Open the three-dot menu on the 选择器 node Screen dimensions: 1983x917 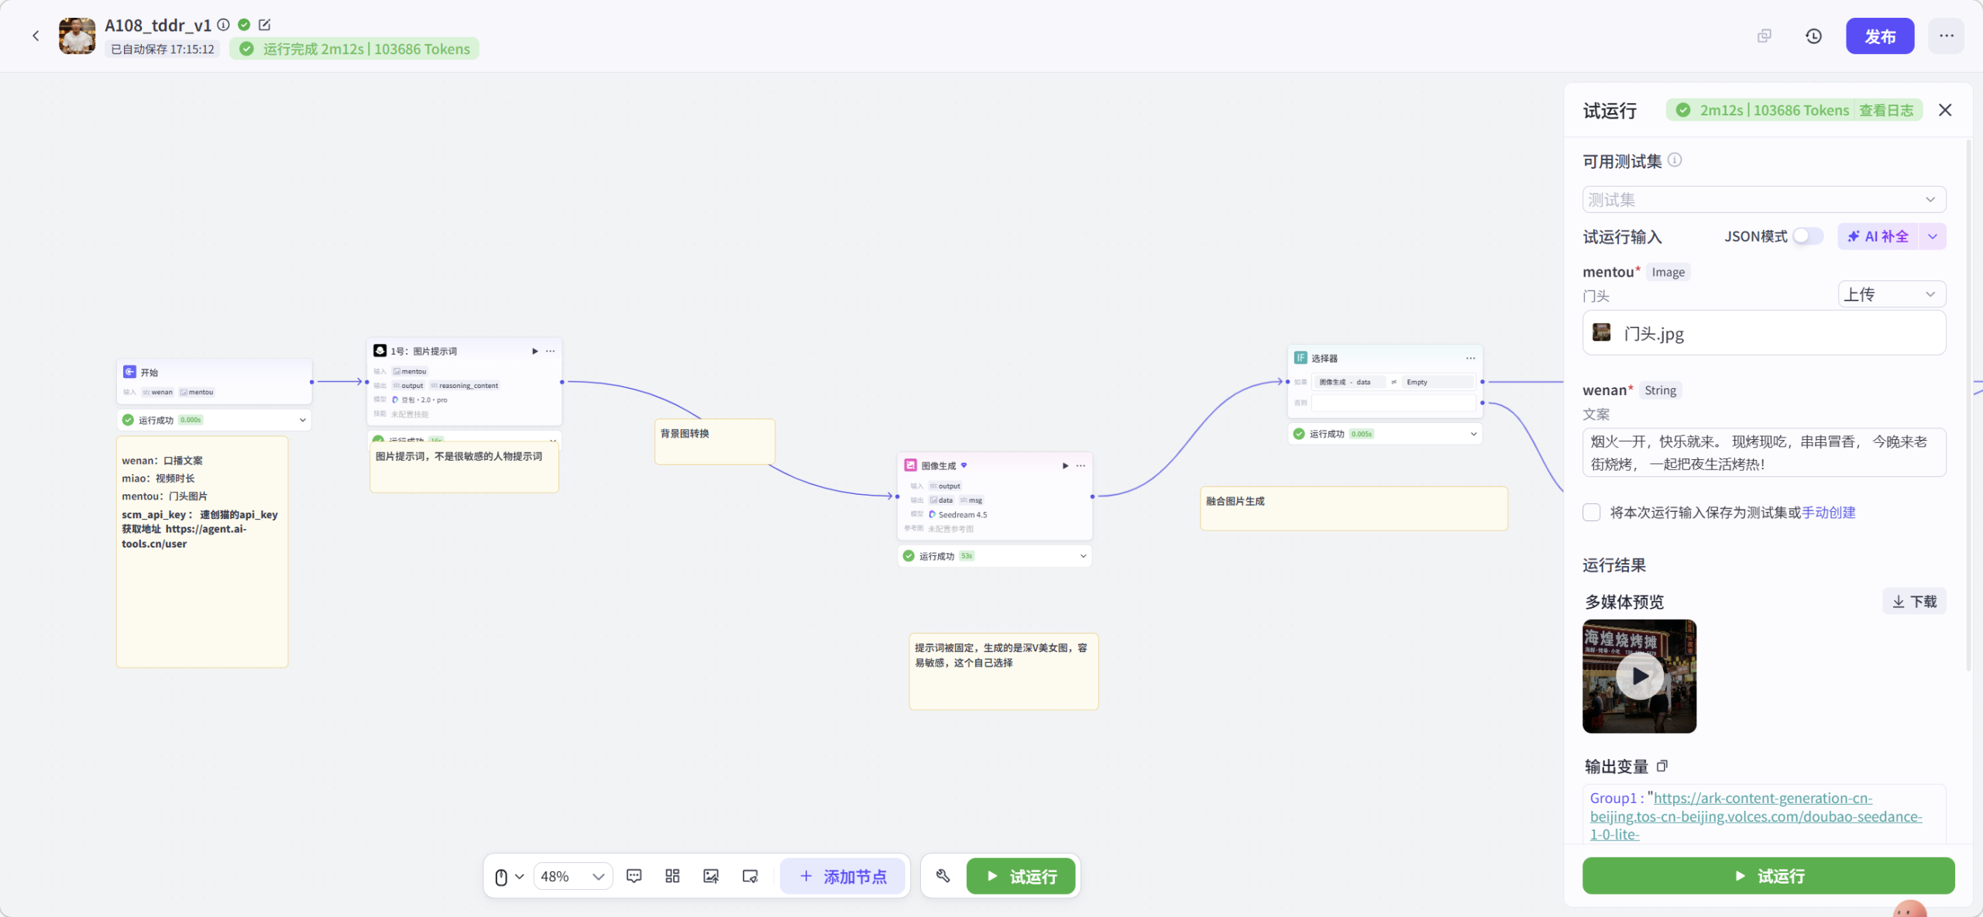tap(1470, 358)
